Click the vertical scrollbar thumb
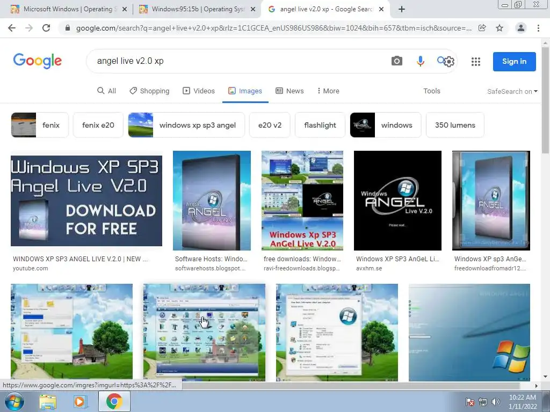This screenshot has height=412, width=550. 546,100
